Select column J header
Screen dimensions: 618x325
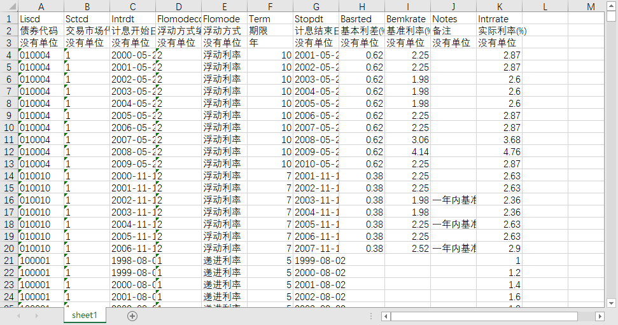pyautogui.click(x=454, y=7)
